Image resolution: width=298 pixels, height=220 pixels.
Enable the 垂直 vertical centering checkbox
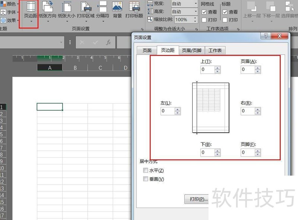tap(145, 179)
